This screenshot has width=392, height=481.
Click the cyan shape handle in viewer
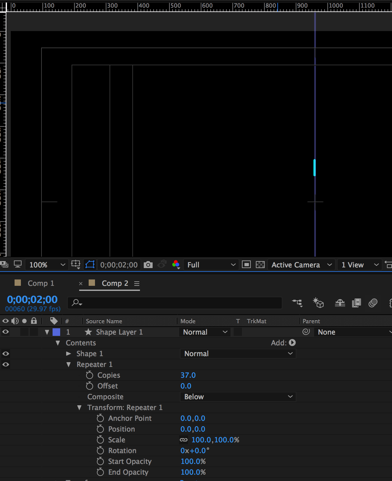tap(314, 168)
